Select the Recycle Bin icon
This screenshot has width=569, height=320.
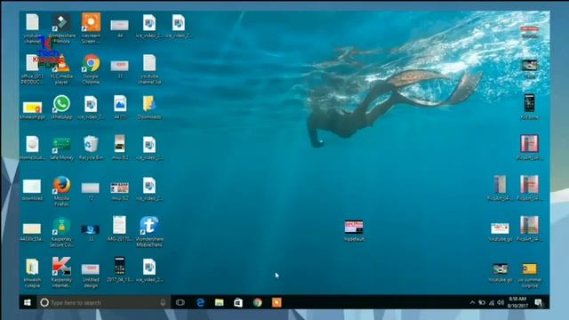91,148
